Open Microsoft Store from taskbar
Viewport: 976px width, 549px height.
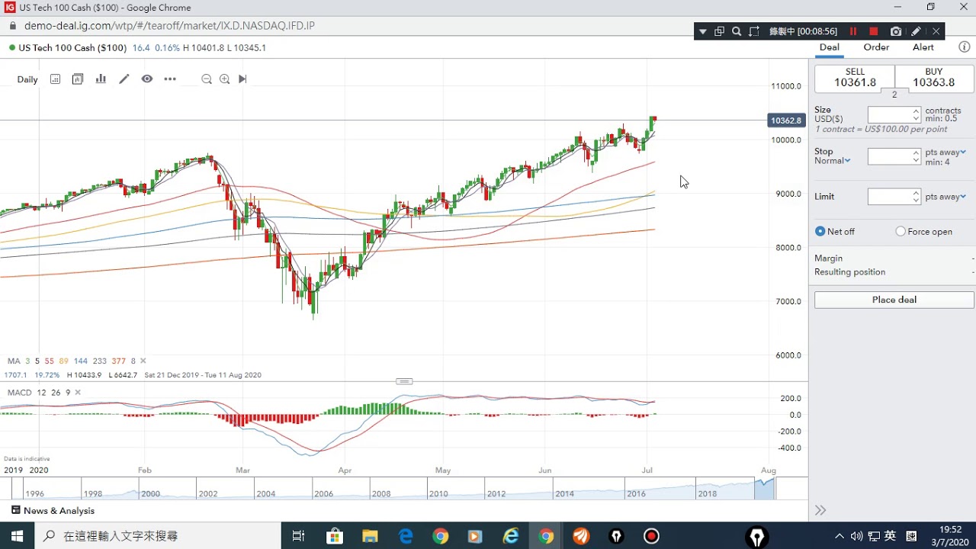click(334, 536)
